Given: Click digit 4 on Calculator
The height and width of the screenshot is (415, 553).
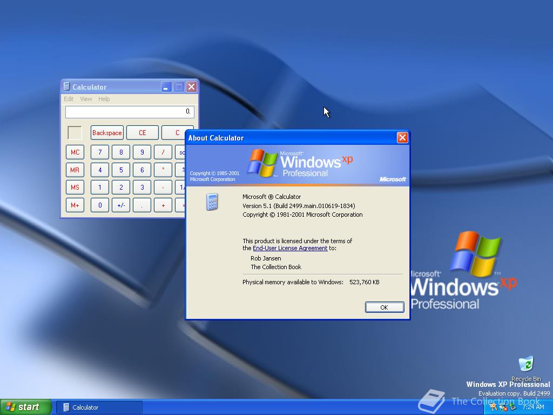Looking at the screenshot, I should 100,170.
